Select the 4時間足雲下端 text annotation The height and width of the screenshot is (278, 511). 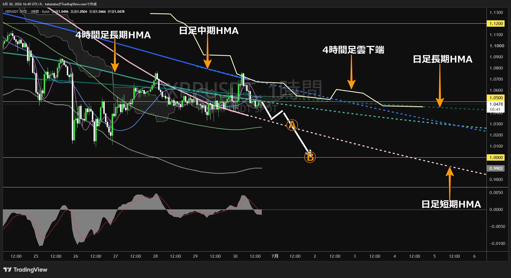pyautogui.click(x=353, y=50)
